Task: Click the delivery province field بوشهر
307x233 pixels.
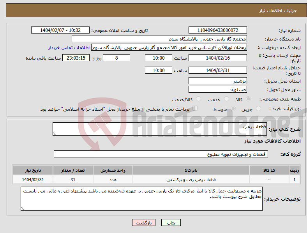Action: (x=217, y=81)
